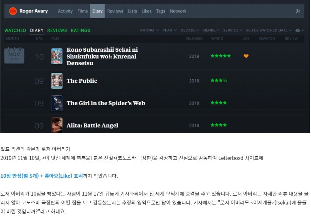Select the WATCHED sub-navigation link
The image size is (311, 217).
pos(15,30)
